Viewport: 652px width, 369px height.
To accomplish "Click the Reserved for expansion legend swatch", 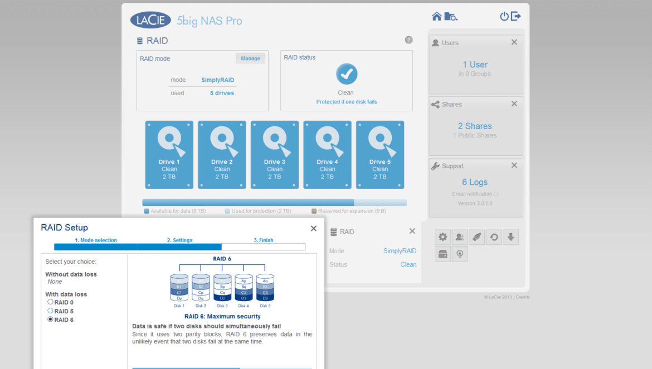I will point(314,211).
